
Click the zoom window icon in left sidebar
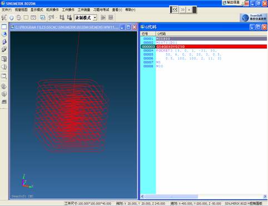click(4, 76)
